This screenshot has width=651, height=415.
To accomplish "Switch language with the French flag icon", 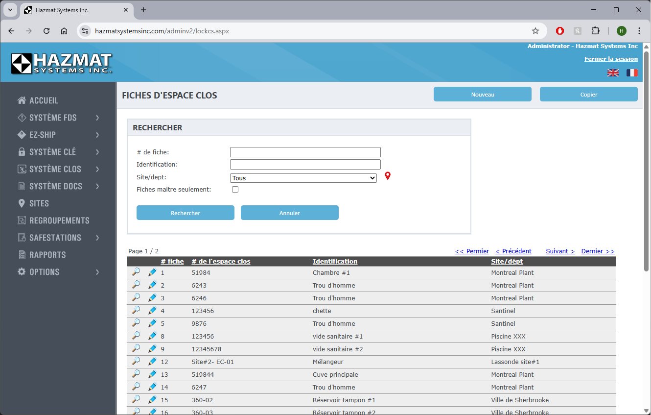I will pos(632,73).
